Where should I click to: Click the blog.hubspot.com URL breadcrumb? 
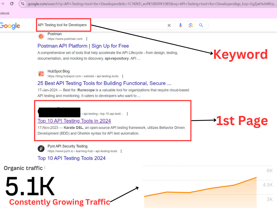pyautogui.click(x=83, y=76)
